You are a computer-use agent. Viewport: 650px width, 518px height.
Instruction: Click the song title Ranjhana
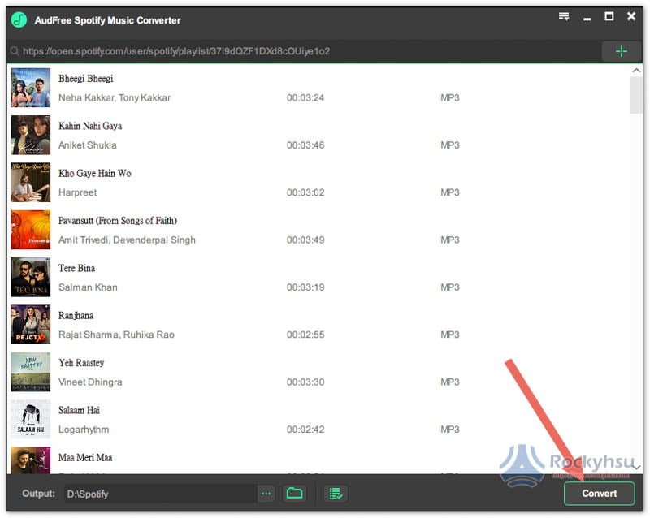[x=76, y=315]
